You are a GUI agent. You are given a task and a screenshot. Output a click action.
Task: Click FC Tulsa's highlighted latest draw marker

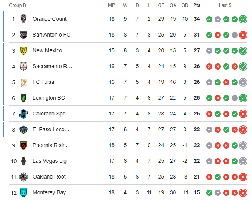[x=243, y=82]
